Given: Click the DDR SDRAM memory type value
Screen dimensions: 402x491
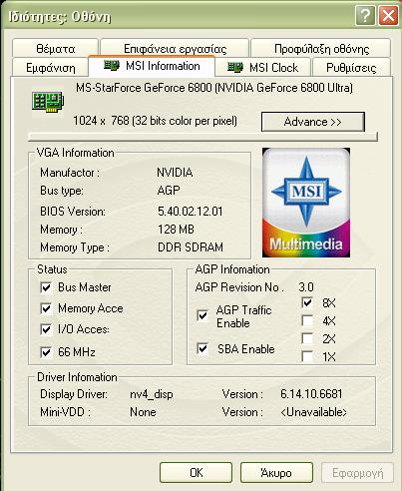Looking at the screenshot, I should click(191, 247).
